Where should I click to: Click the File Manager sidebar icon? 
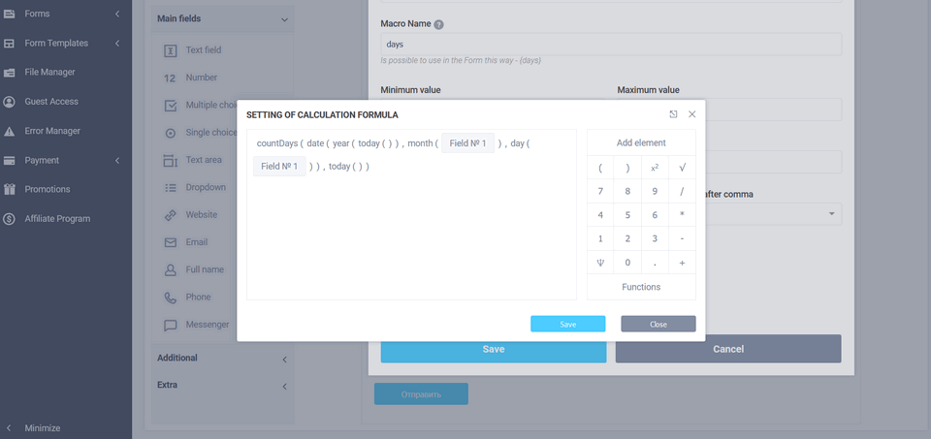pos(9,73)
